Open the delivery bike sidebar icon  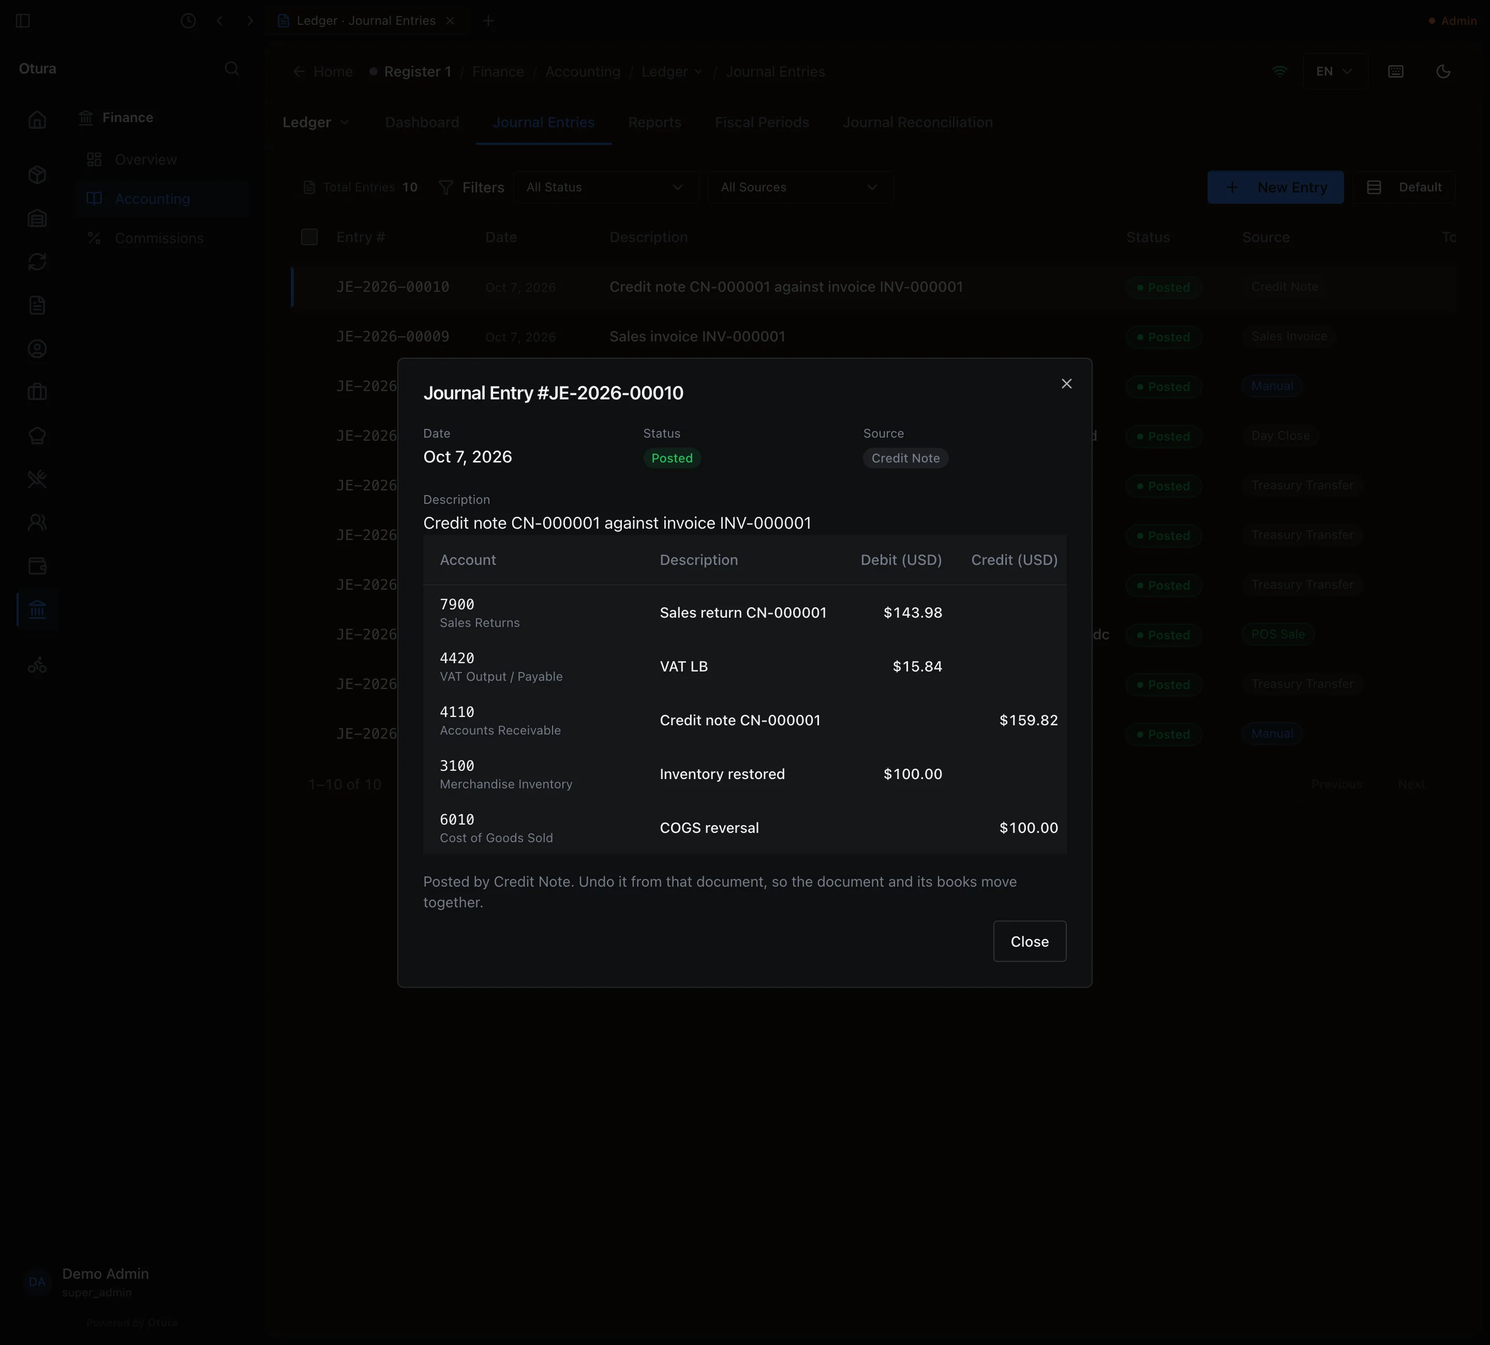37,666
